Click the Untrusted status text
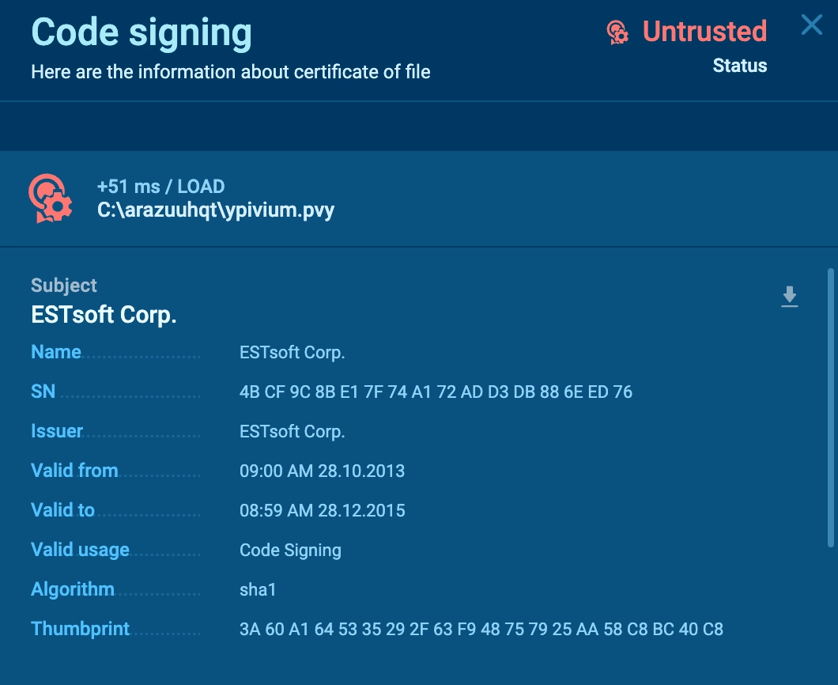 704,32
